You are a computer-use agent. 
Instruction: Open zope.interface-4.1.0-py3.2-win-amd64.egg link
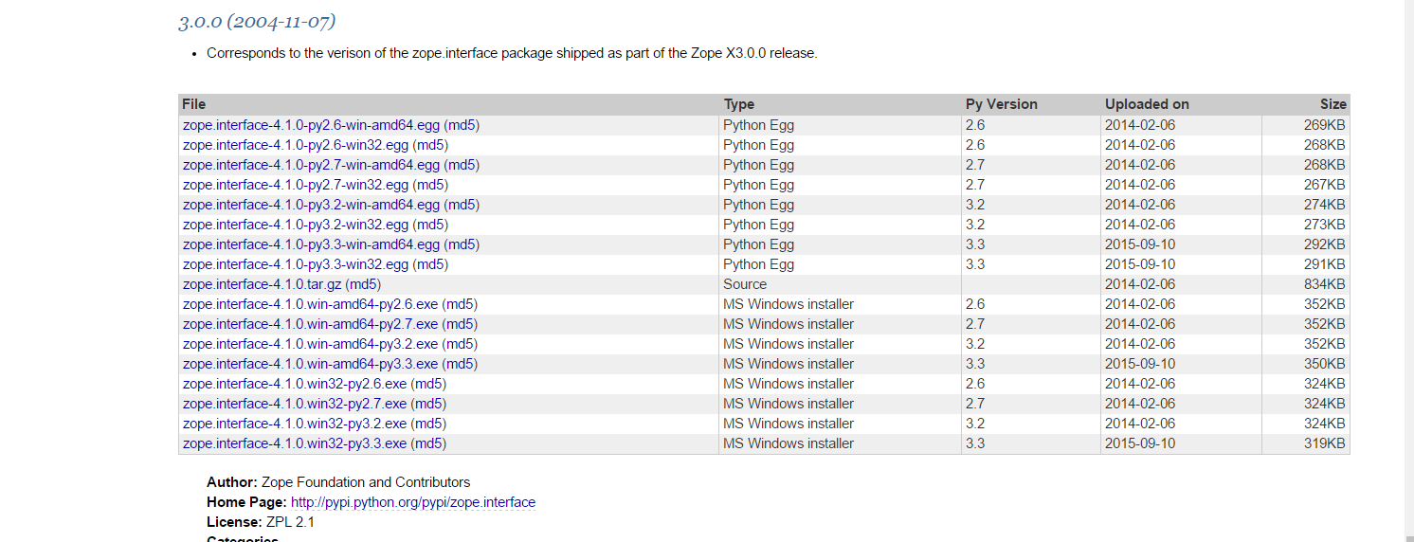point(311,205)
